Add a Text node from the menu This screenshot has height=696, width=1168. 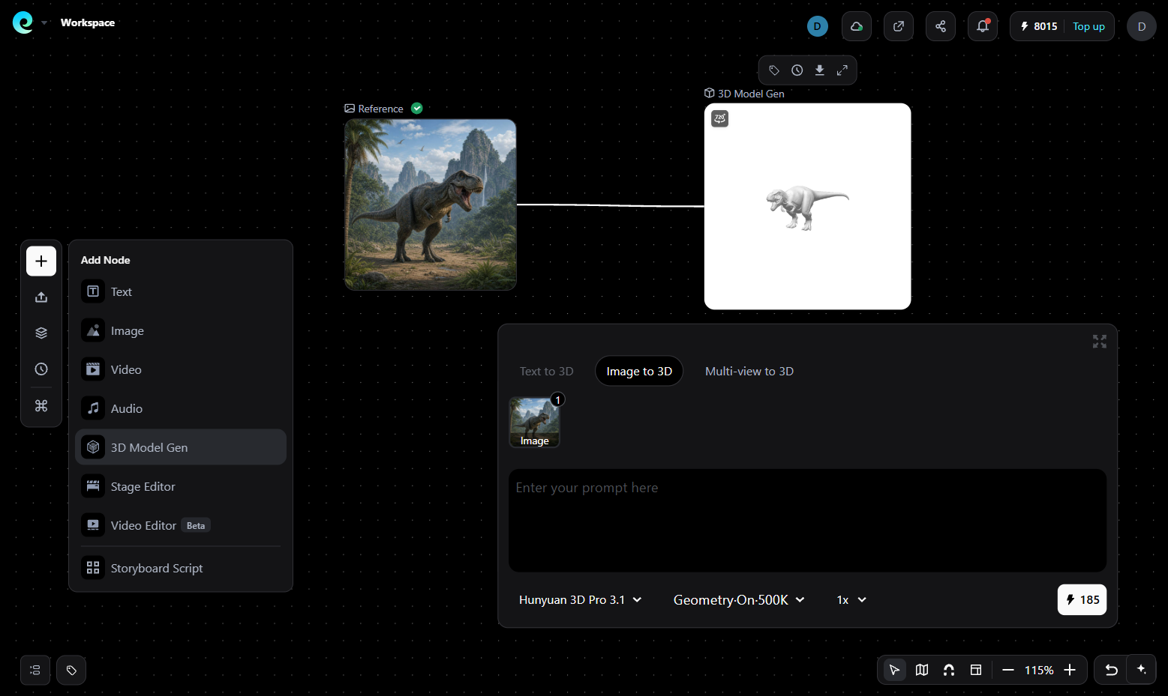[x=181, y=291]
